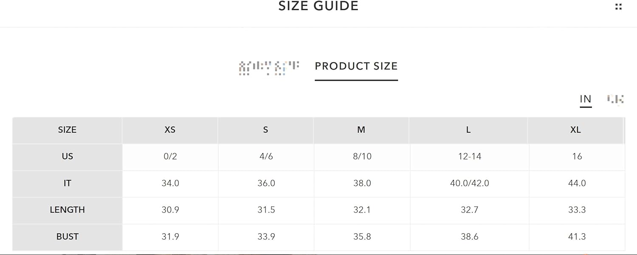Click the SIZE header cell

[67, 130]
